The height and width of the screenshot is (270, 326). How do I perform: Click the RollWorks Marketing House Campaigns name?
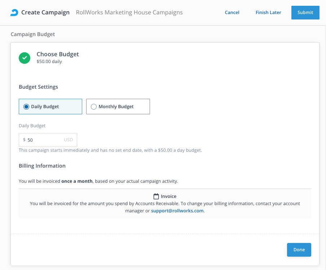[x=129, y=13]
